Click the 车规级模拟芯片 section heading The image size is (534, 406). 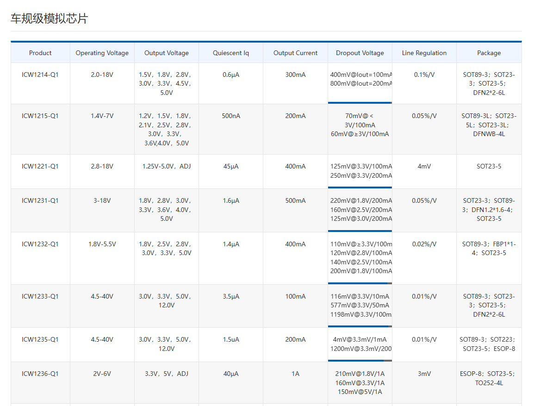pyautogui.click(x=49, y=19)
